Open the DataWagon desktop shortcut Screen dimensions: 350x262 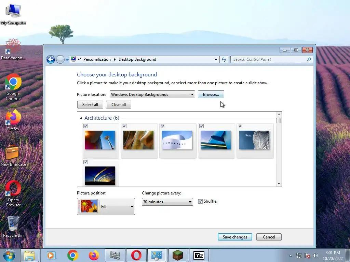pyautogui.click(x=13, y=49)
